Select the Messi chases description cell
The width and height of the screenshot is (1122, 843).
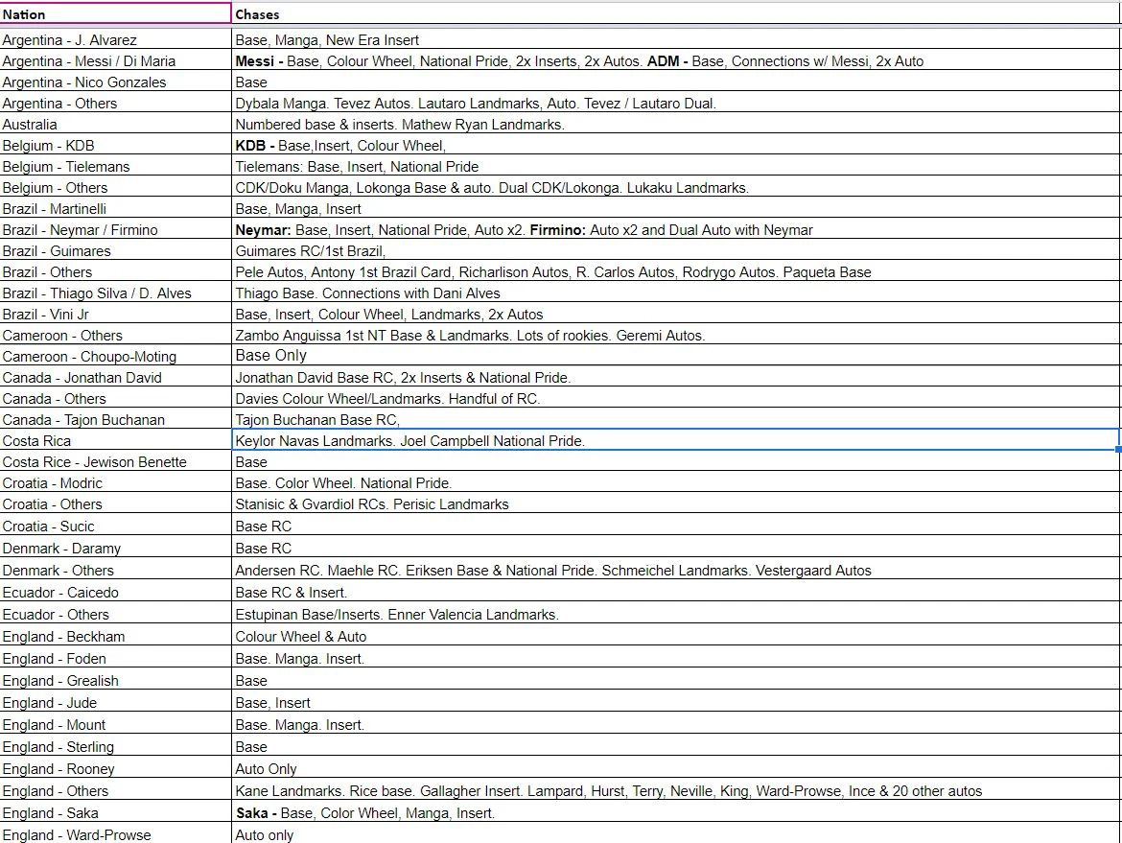676,60
